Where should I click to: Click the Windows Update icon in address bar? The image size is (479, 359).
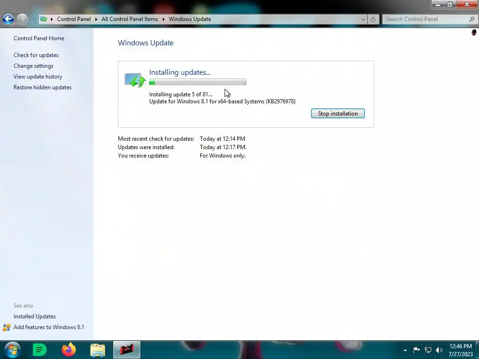tap(44, 19)
